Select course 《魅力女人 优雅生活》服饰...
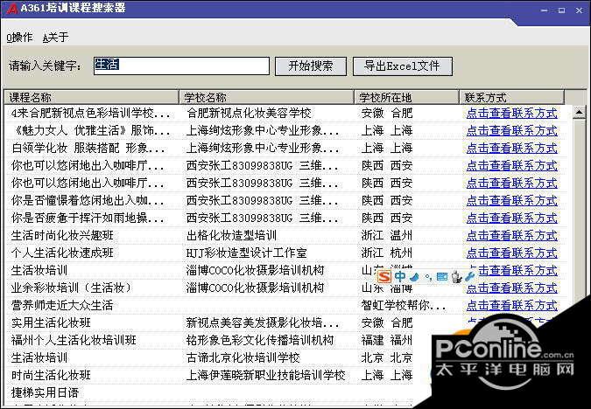591x409 pixels. tap(90, 131)
